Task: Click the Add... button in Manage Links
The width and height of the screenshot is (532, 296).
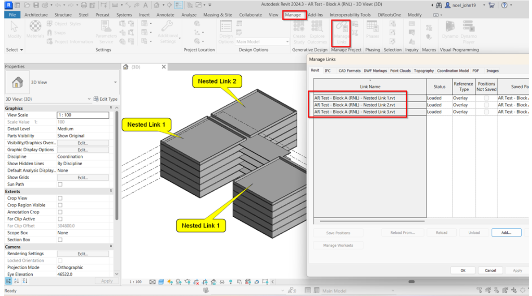Action: click(506, 233)
